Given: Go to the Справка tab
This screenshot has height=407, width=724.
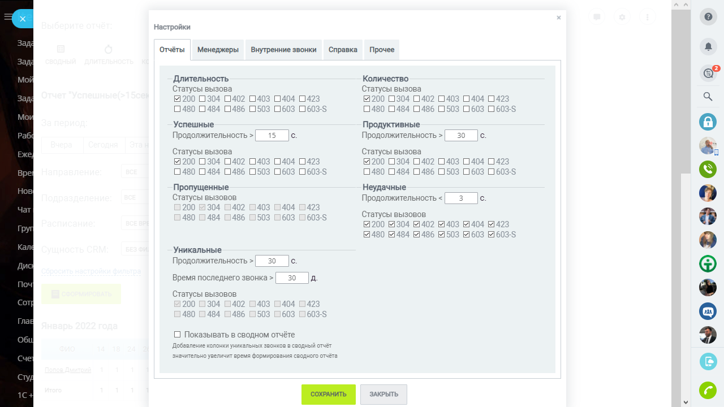Looking at the screenshot, I should pyautogui.click(x=343, y=50).
